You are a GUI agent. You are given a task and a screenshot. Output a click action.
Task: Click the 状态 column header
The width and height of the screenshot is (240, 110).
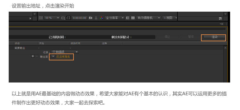point(17,43)
